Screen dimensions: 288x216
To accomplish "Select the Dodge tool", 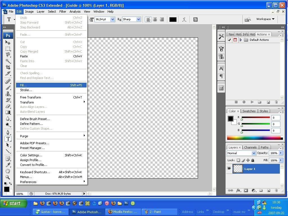I will click(x=8, y=125).
